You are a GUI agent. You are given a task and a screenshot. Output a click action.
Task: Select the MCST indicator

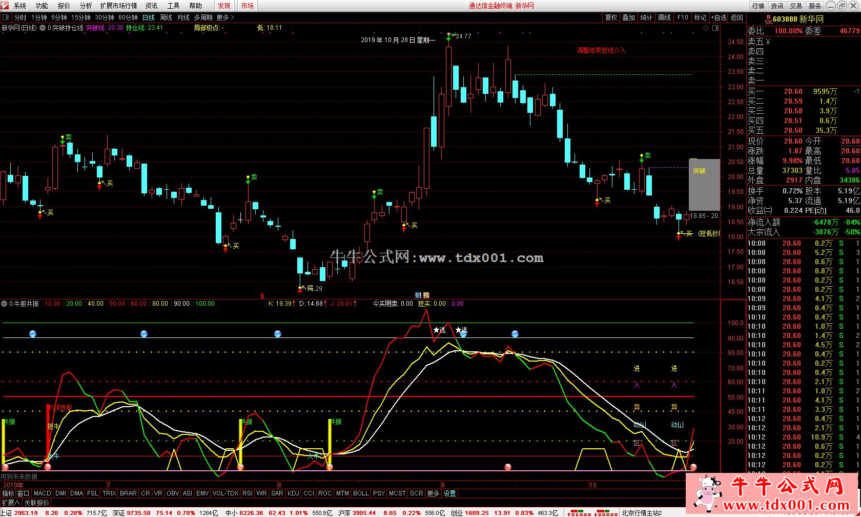tap(397, 493)
